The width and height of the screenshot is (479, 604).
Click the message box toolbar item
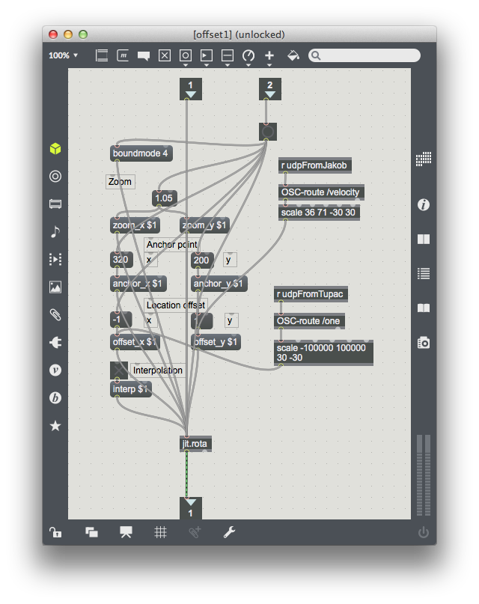123,55
